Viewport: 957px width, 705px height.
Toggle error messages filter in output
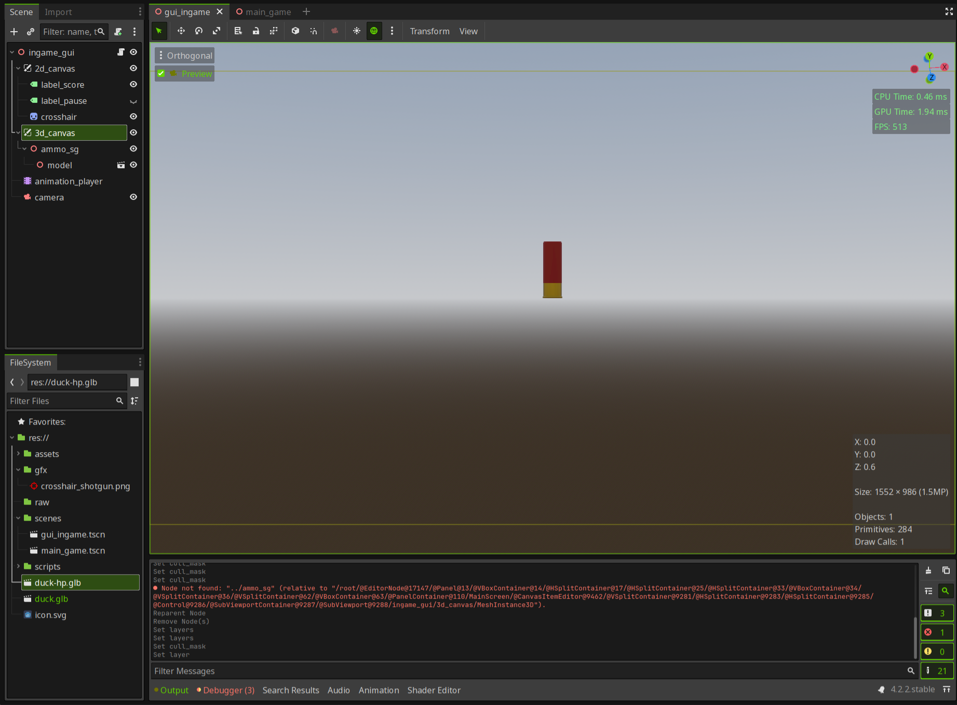(x=937, y=632)
